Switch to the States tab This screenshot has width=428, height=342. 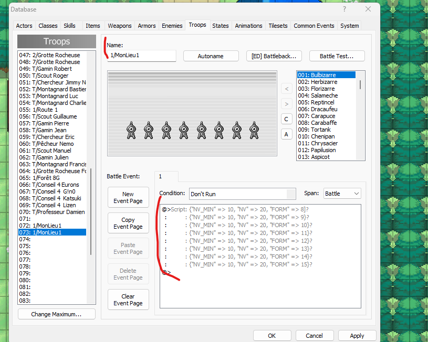[x=220, y=26]
